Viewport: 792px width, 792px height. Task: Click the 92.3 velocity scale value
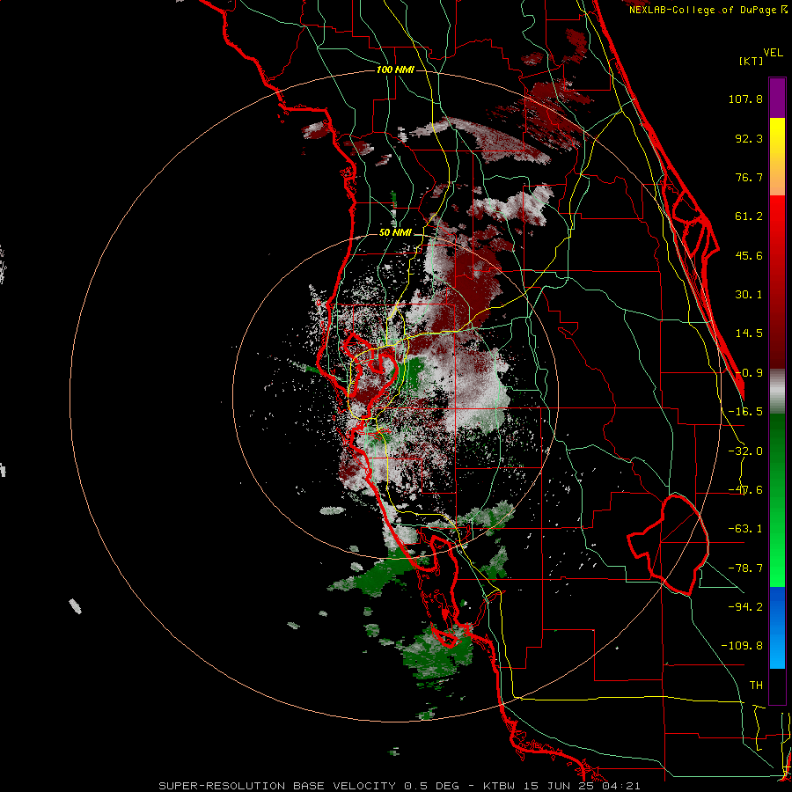click(x=749, y=138)
